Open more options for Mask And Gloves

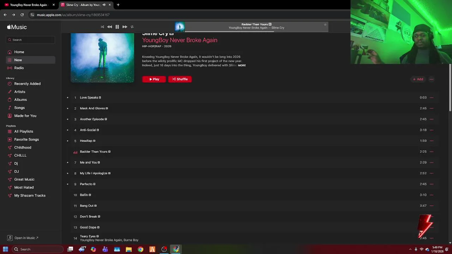coord(432,108)
